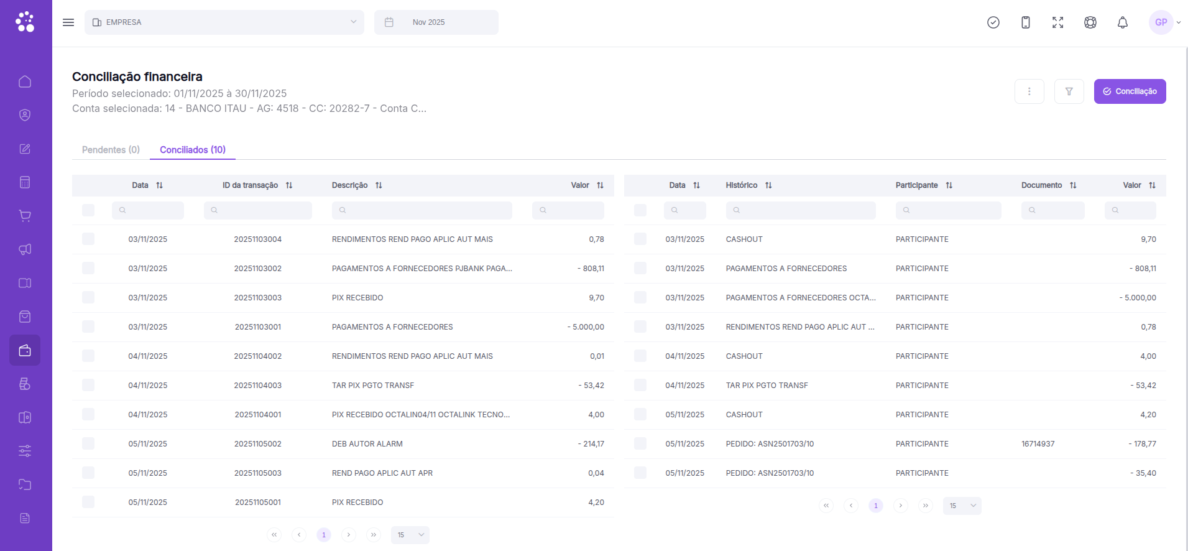This screenshot has height=551, width=1188.
Task: Sort right table by Participante
Action: point(949,185)
